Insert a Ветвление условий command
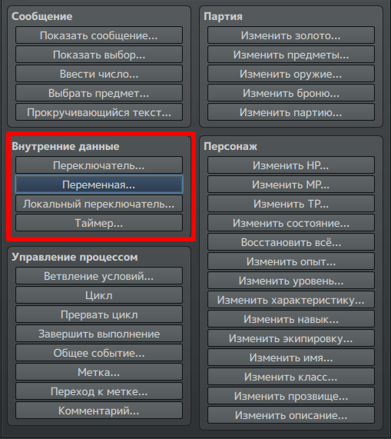The width and height of the screenshot is (391, 439). [99, 276]
